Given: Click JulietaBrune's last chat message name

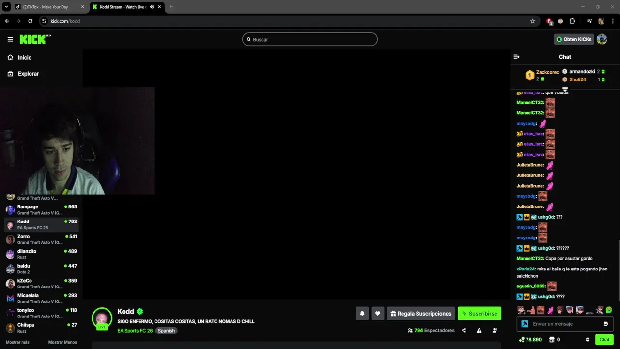Looking at the screenshot, I should 530,206.
